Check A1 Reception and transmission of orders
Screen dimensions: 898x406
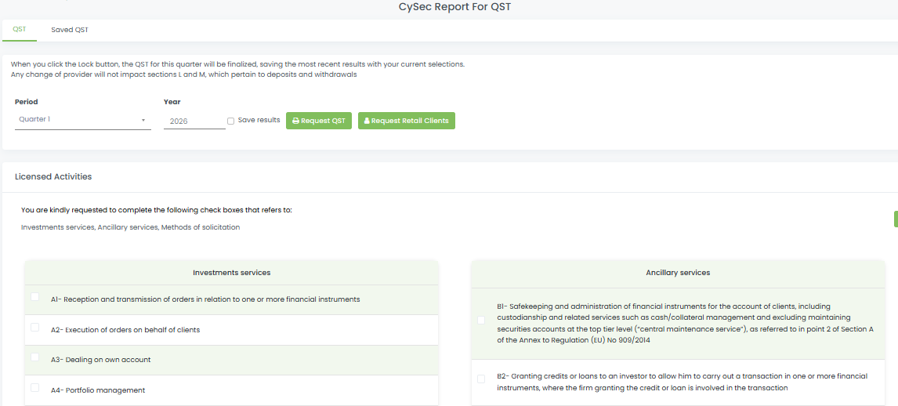pyautogui.click(x=34, y=297)
